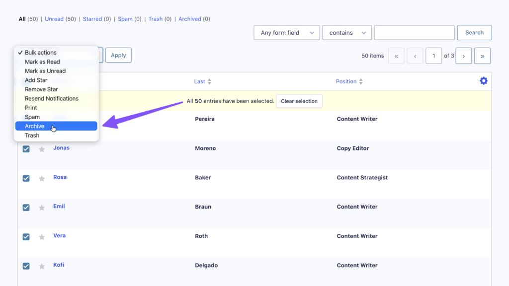Click the Braun last name cell
This screenshot has width=509, height=286.
[x=203, y=207]
